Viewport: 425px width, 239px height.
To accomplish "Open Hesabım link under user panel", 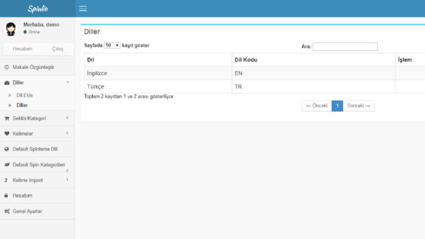I will (23, 49).
